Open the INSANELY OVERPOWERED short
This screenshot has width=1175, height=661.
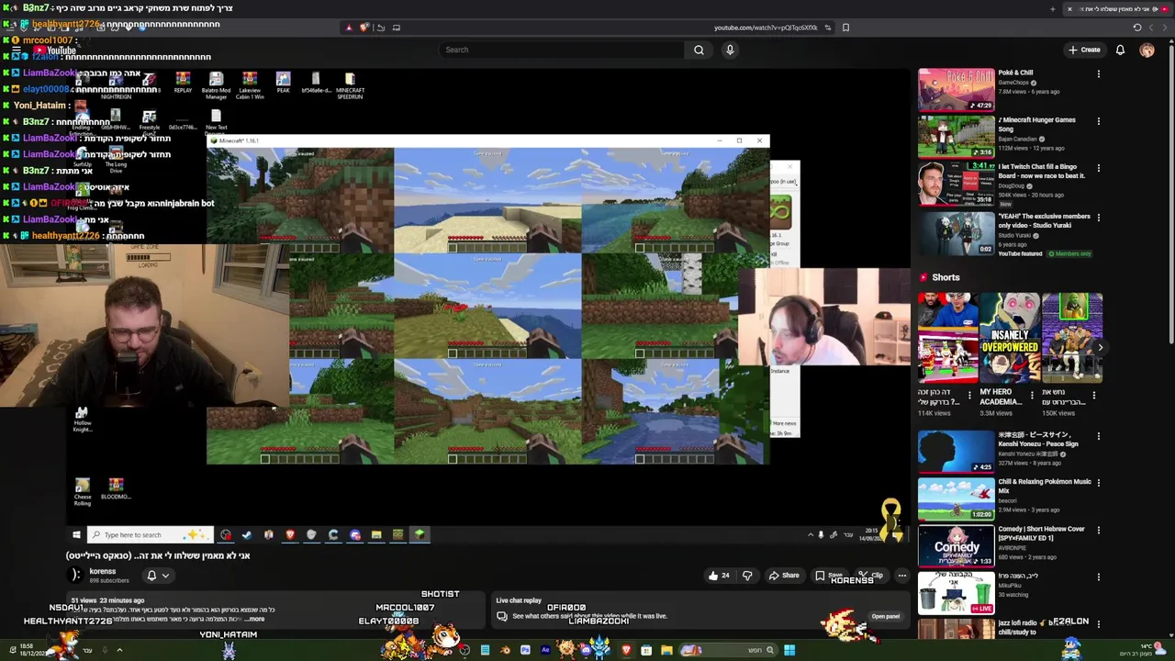1010,337
